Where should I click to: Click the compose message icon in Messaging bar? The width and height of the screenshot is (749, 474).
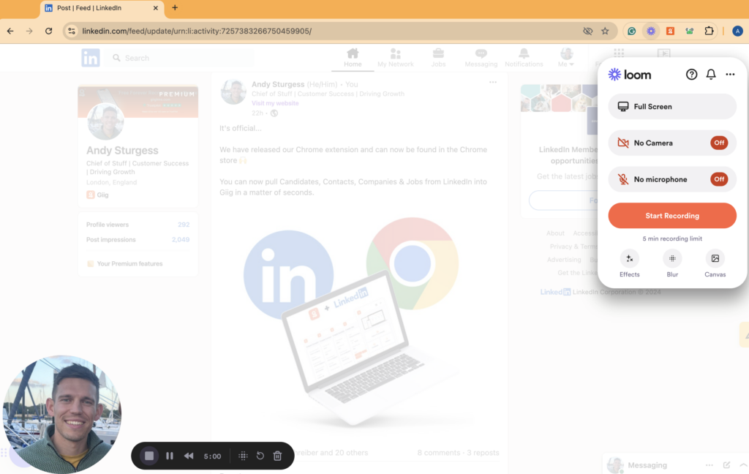pyautogui.click(x=726, y=465)
